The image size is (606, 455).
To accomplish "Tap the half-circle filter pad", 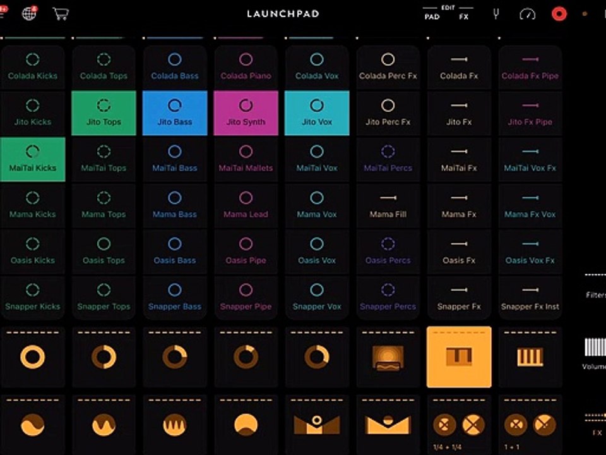I will [246, 425].
